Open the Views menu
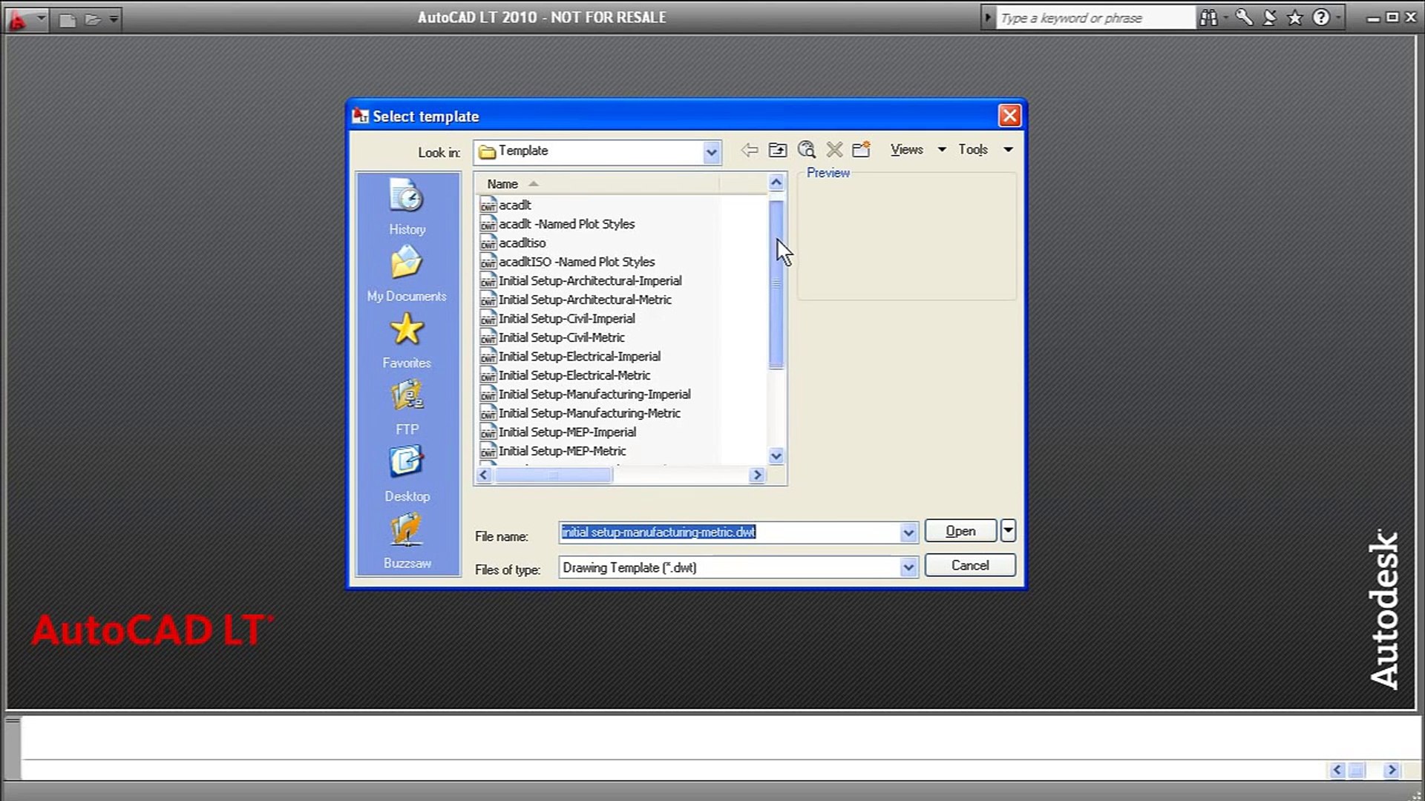This screenshot has height=801, width=1425. 918,150
